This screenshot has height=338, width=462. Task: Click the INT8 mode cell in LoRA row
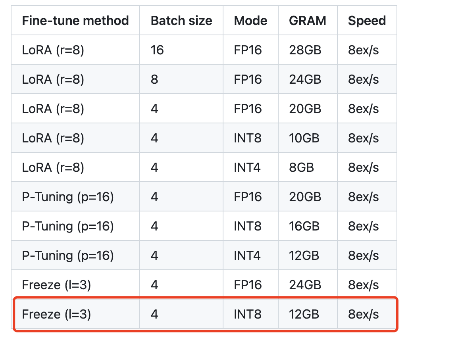pos(248,138)
